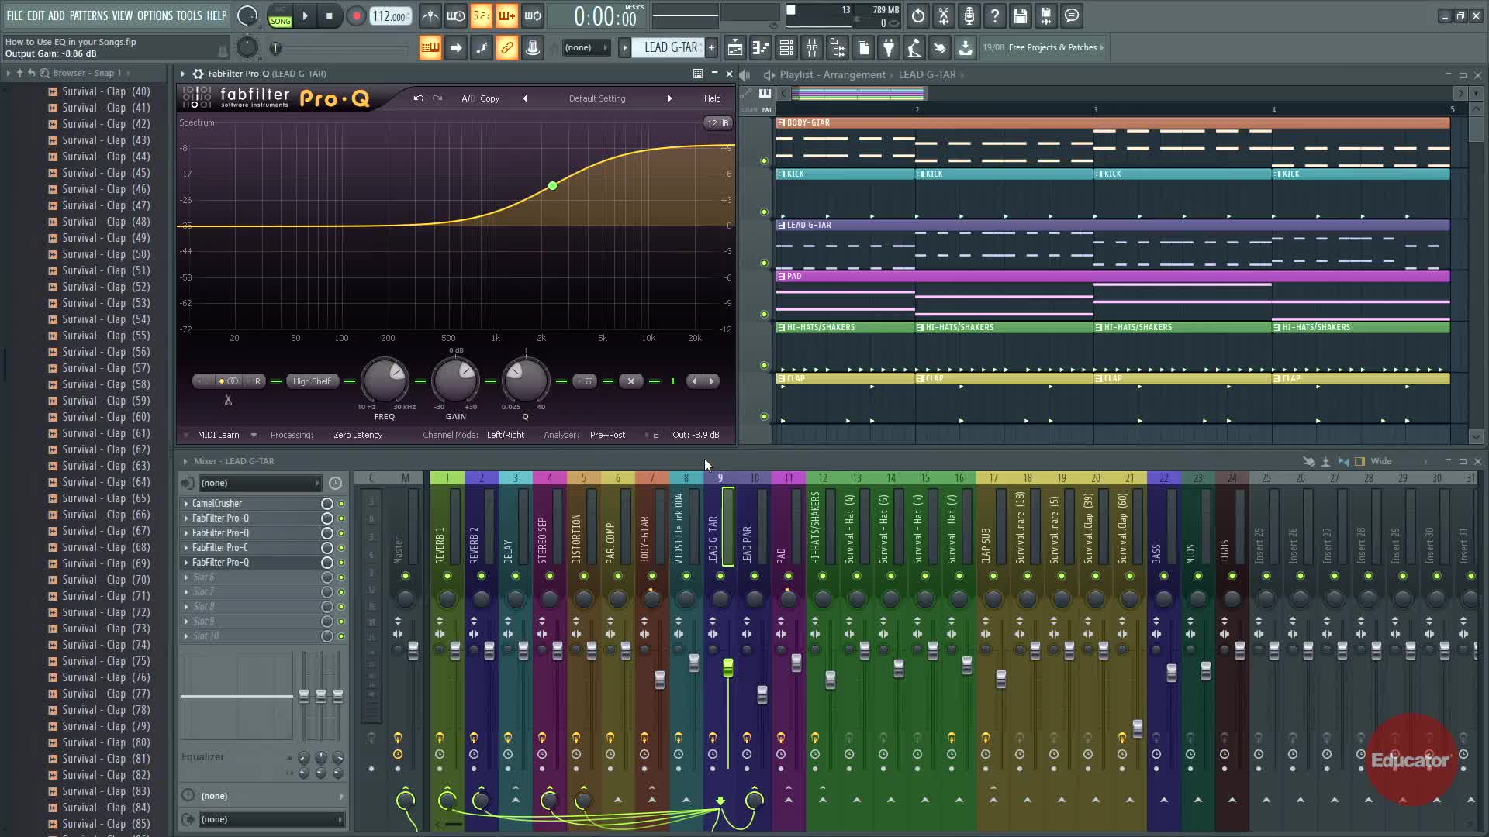Toggle the metronome icon
1489x837 pixels.
coord(430,16)
